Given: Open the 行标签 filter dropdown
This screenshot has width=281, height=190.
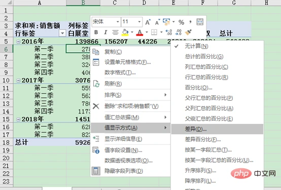Looking at the screenshot, I should [x=62, y=33].
